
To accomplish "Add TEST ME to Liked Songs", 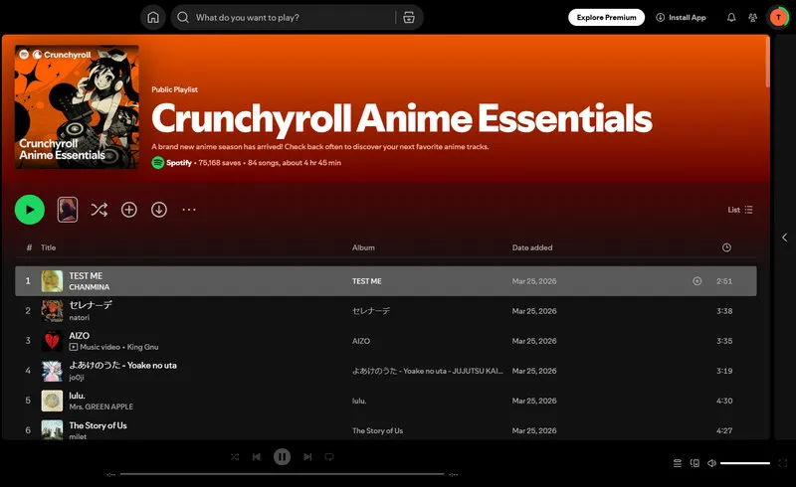I will (697, 281).
